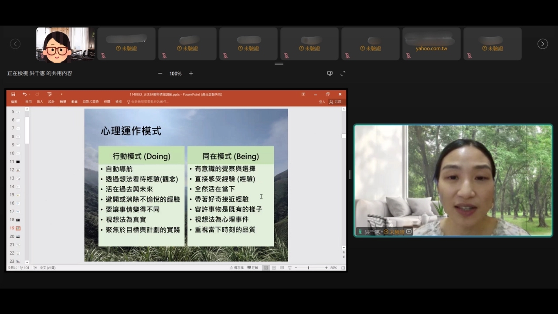Toggle the 註解 comments pane

pos(253,268)
